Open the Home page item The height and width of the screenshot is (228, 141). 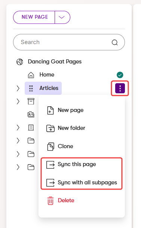point(47,75)
